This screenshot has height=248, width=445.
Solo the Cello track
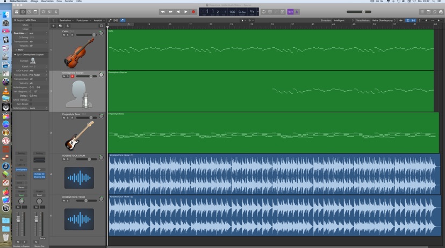tap(68, 35)
